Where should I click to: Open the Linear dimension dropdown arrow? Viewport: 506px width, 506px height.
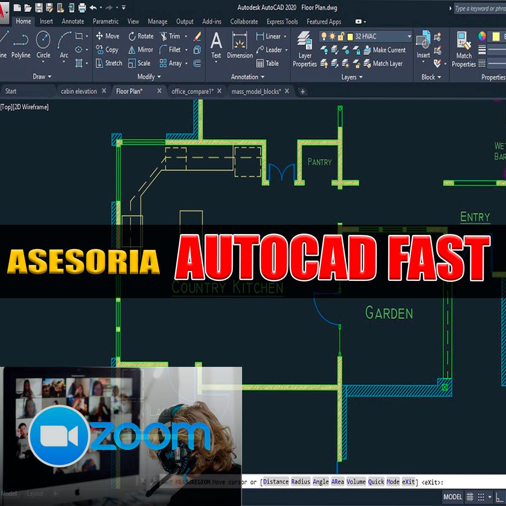point(285,37)
